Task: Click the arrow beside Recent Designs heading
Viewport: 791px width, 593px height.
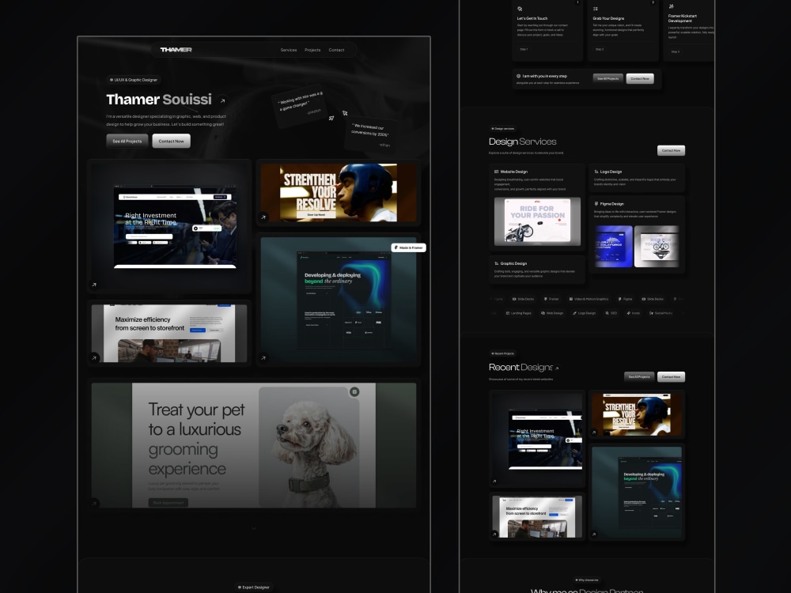Action: pyautogui.click(x=557, y=368)
